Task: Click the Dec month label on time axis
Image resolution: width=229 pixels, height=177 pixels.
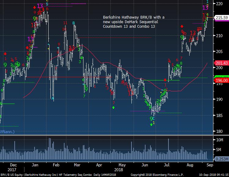Action: coord(13,165)
